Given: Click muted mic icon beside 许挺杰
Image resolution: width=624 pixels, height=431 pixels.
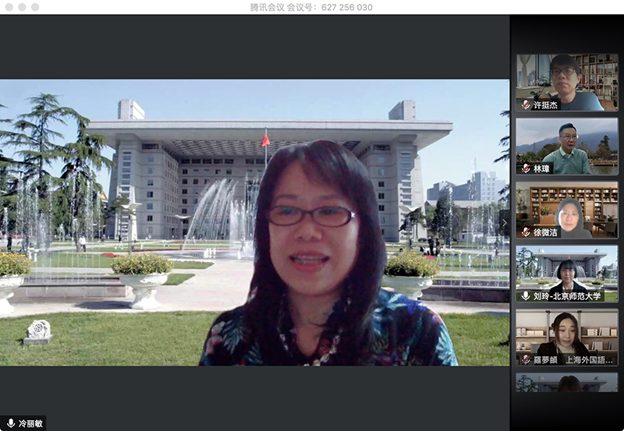Looking at the screenshot, I should [526, 104].
